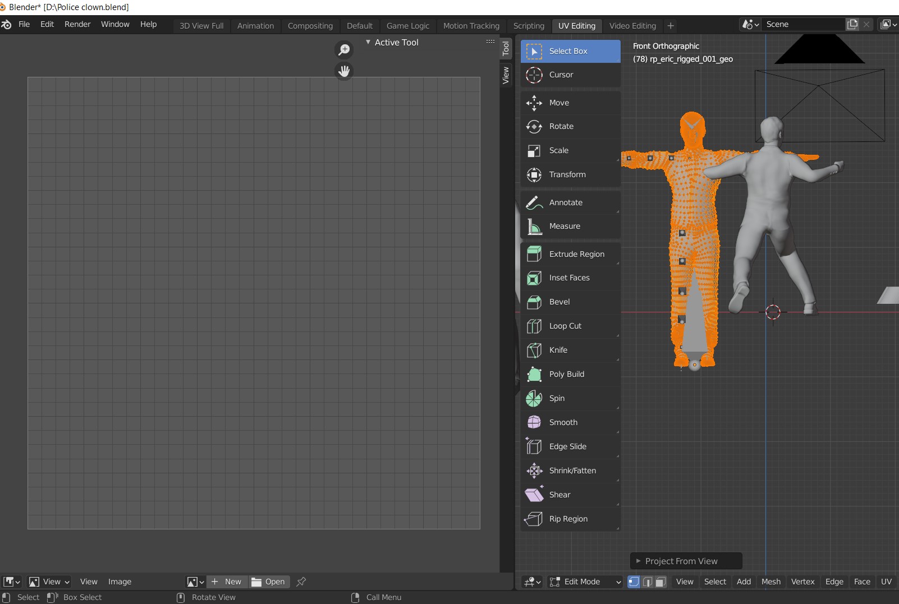Screen dimensions: 899x604
Task: Choose the Poly Build tool
Action: [x=570, y=374]
